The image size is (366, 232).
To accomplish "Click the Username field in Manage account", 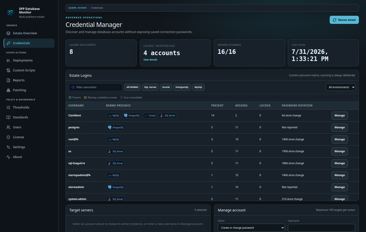I will 321,228.
